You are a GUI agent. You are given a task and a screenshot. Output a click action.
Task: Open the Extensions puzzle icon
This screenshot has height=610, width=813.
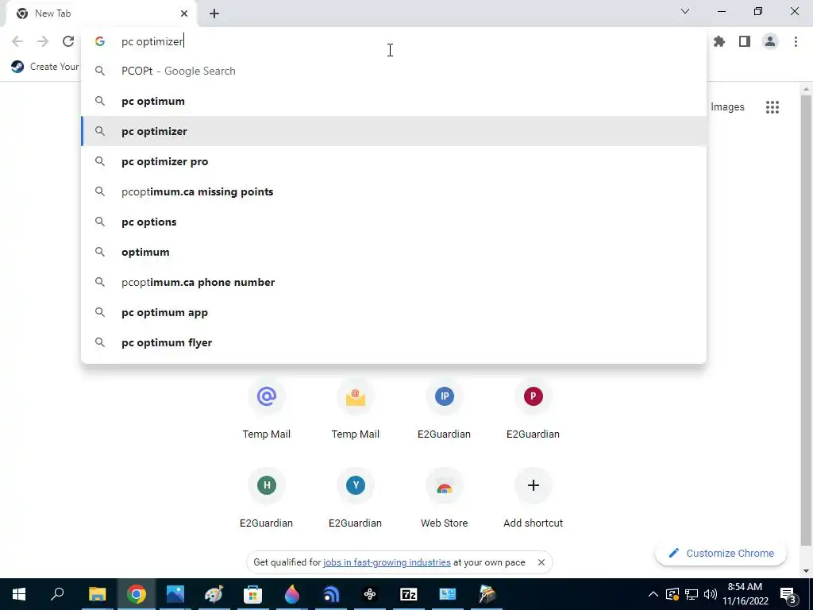click(719, 41)
